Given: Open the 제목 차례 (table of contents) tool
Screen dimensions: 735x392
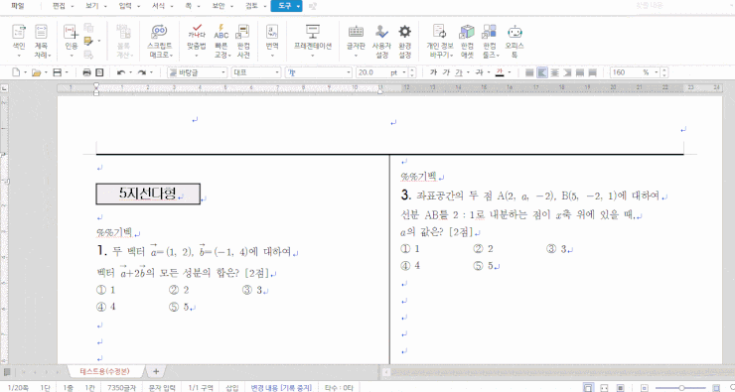Looking at the screenshot, I should [x=42, y=42].
